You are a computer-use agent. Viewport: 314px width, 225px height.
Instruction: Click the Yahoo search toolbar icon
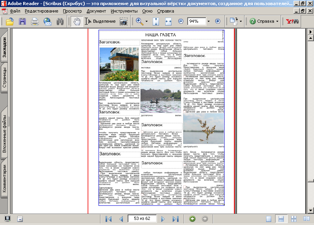[292, 21]
